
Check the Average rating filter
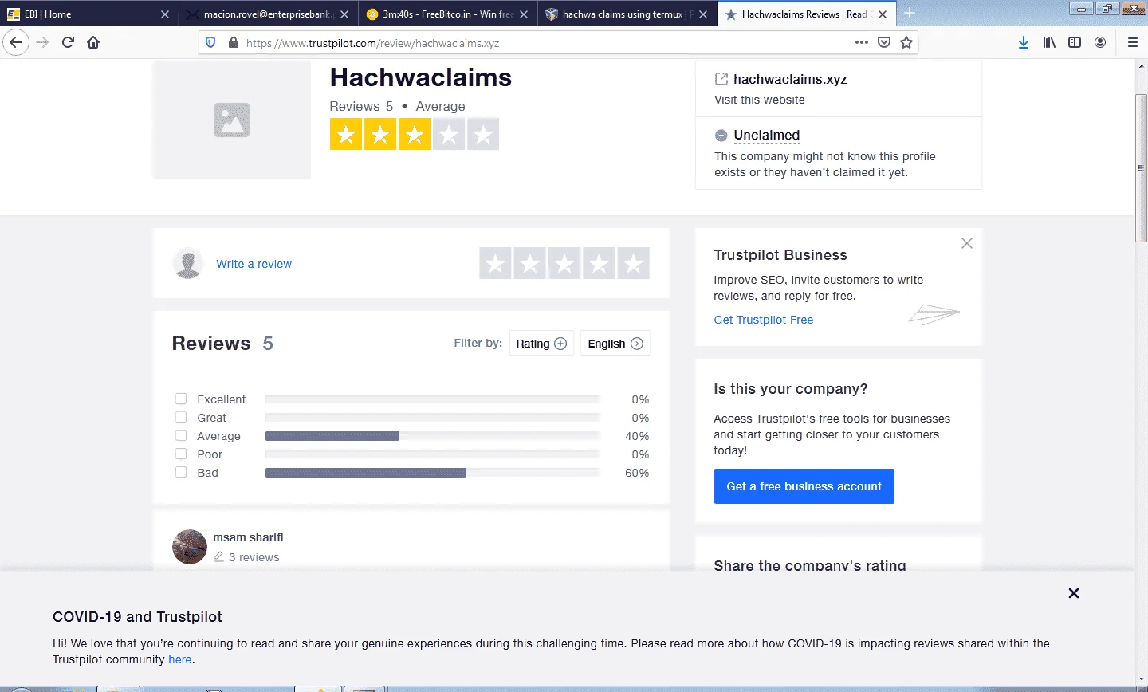point(181,435)
